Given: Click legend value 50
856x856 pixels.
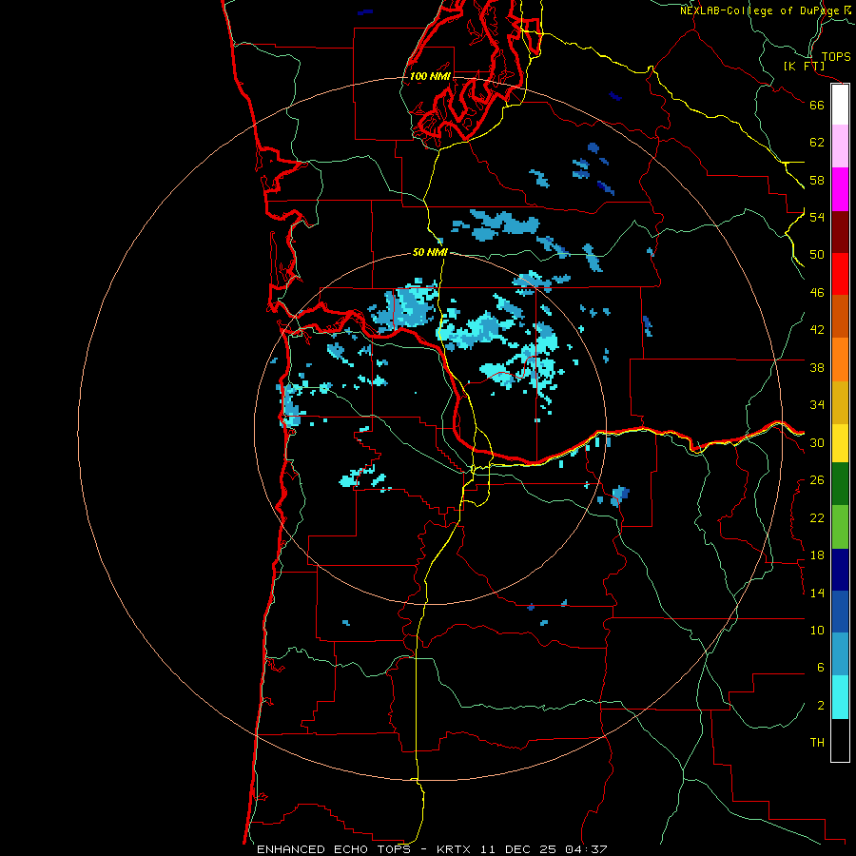Looking at the screenshot, I should click(817, 254).
